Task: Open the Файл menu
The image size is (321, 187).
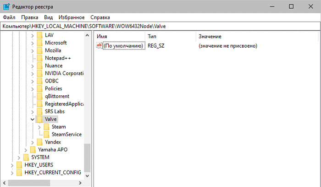Action: pos(9,17)
